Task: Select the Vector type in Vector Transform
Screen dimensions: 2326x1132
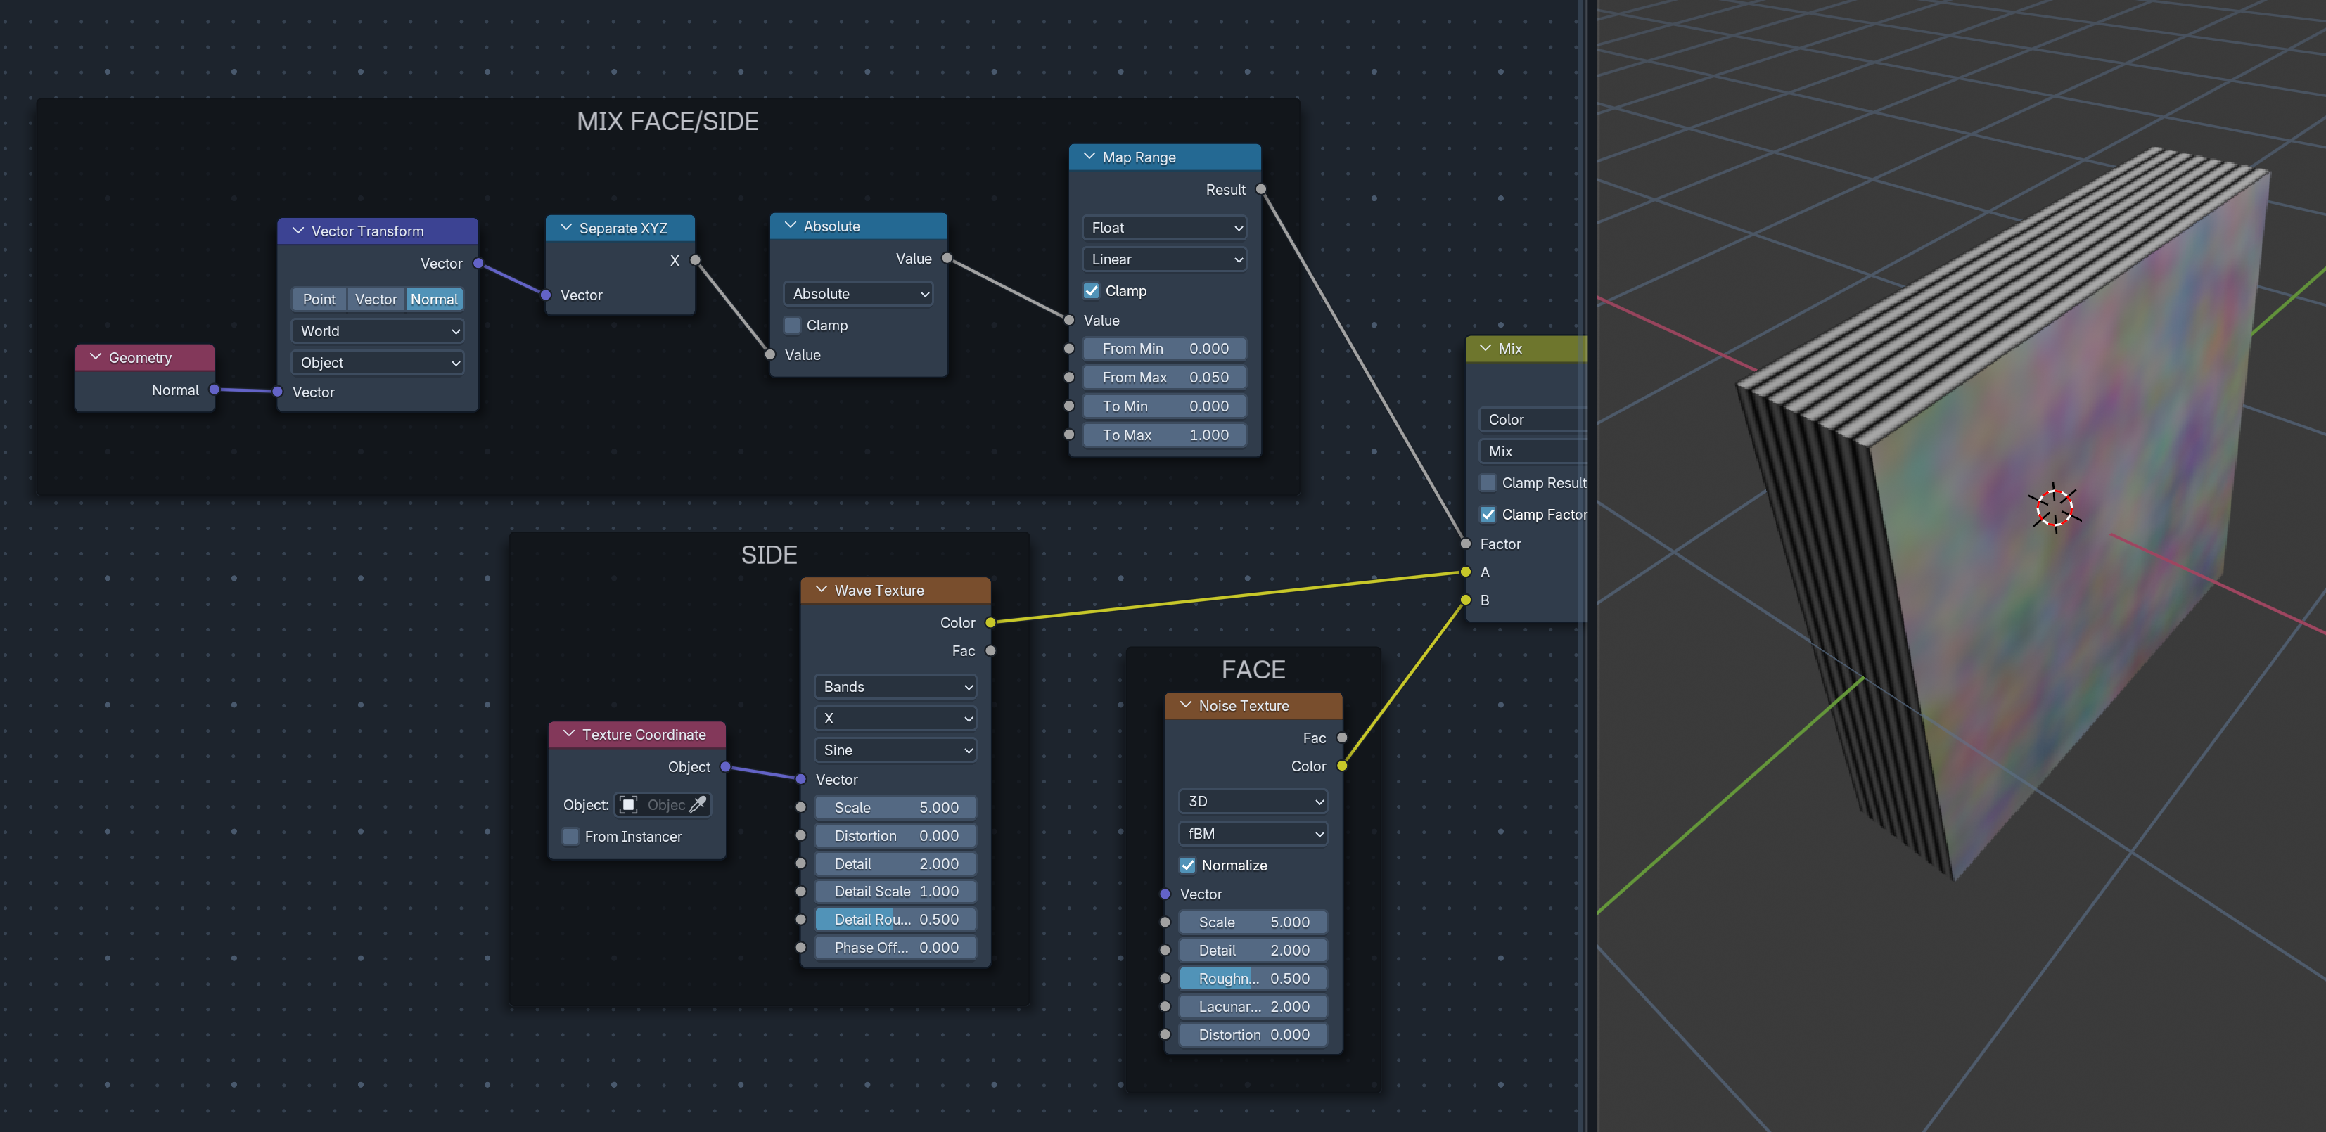Action: pyautogui.click(x=376, y=300)
